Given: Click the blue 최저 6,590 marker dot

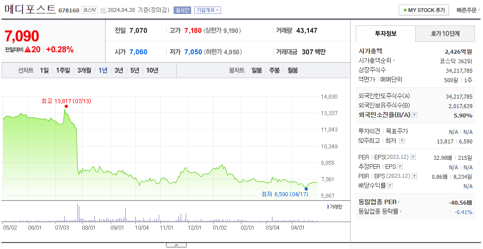Looking at the screenshot, I should (306, 189).
